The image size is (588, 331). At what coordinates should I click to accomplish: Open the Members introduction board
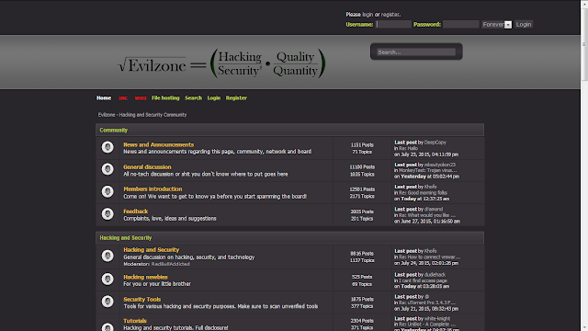(x=153, y=189)
